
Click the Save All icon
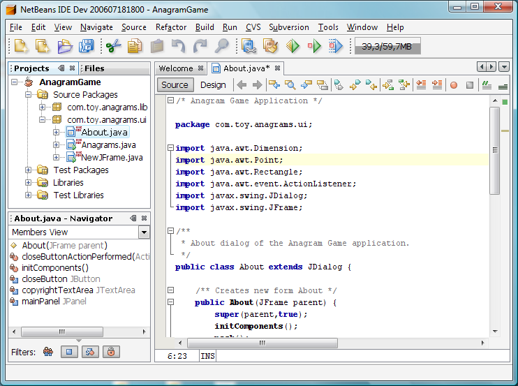(x=87, y=46)
